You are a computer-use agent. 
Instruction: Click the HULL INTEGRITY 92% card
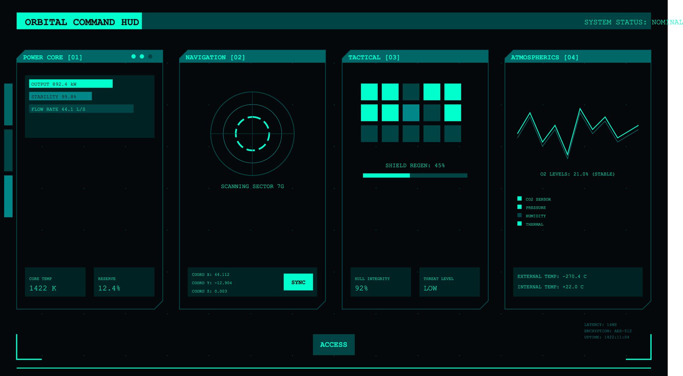point(381,282)
